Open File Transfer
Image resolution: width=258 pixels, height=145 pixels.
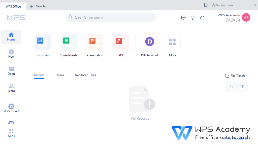click(x=236, y=76)
